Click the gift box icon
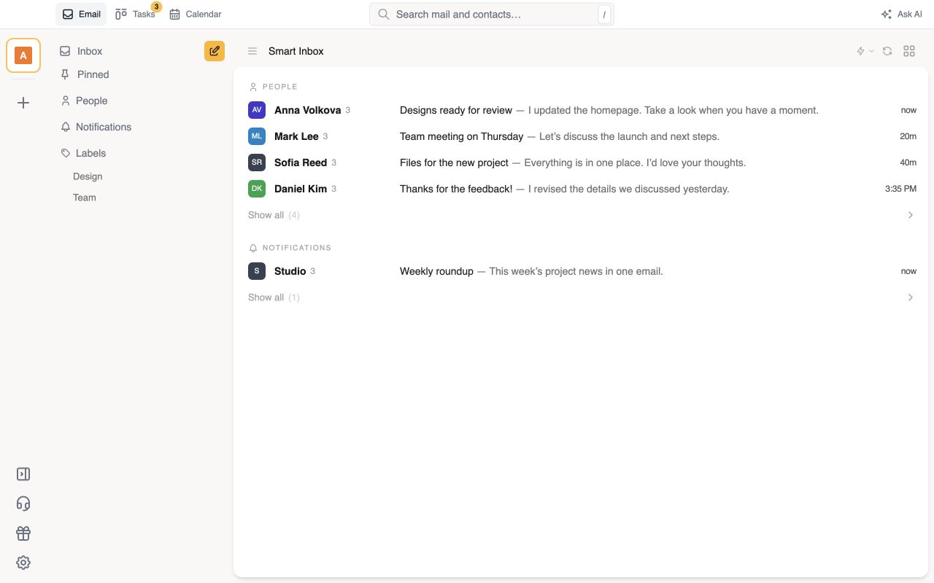 point(23,533)
